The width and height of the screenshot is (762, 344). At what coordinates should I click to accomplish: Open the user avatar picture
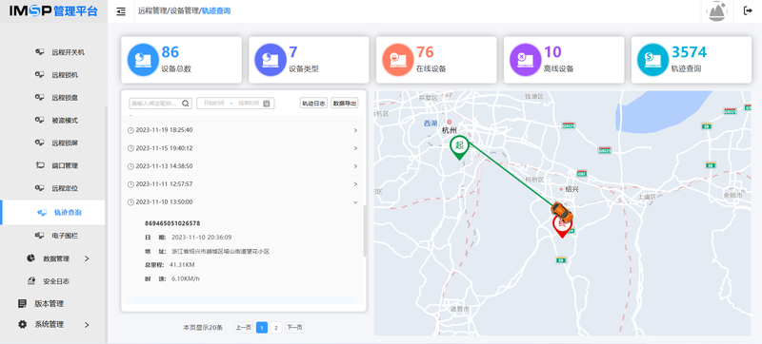pyautogui.click(x=717, y=11)
